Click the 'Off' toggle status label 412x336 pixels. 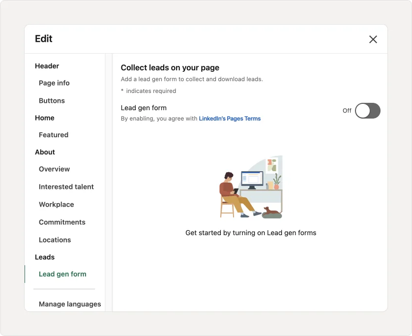(x=347, y=111)
